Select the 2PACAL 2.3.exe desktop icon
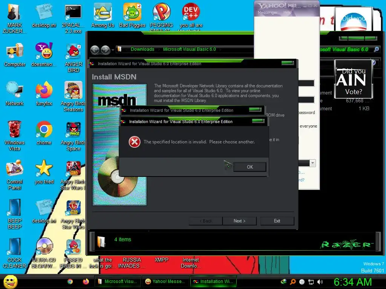 click(x=73, y=18)
